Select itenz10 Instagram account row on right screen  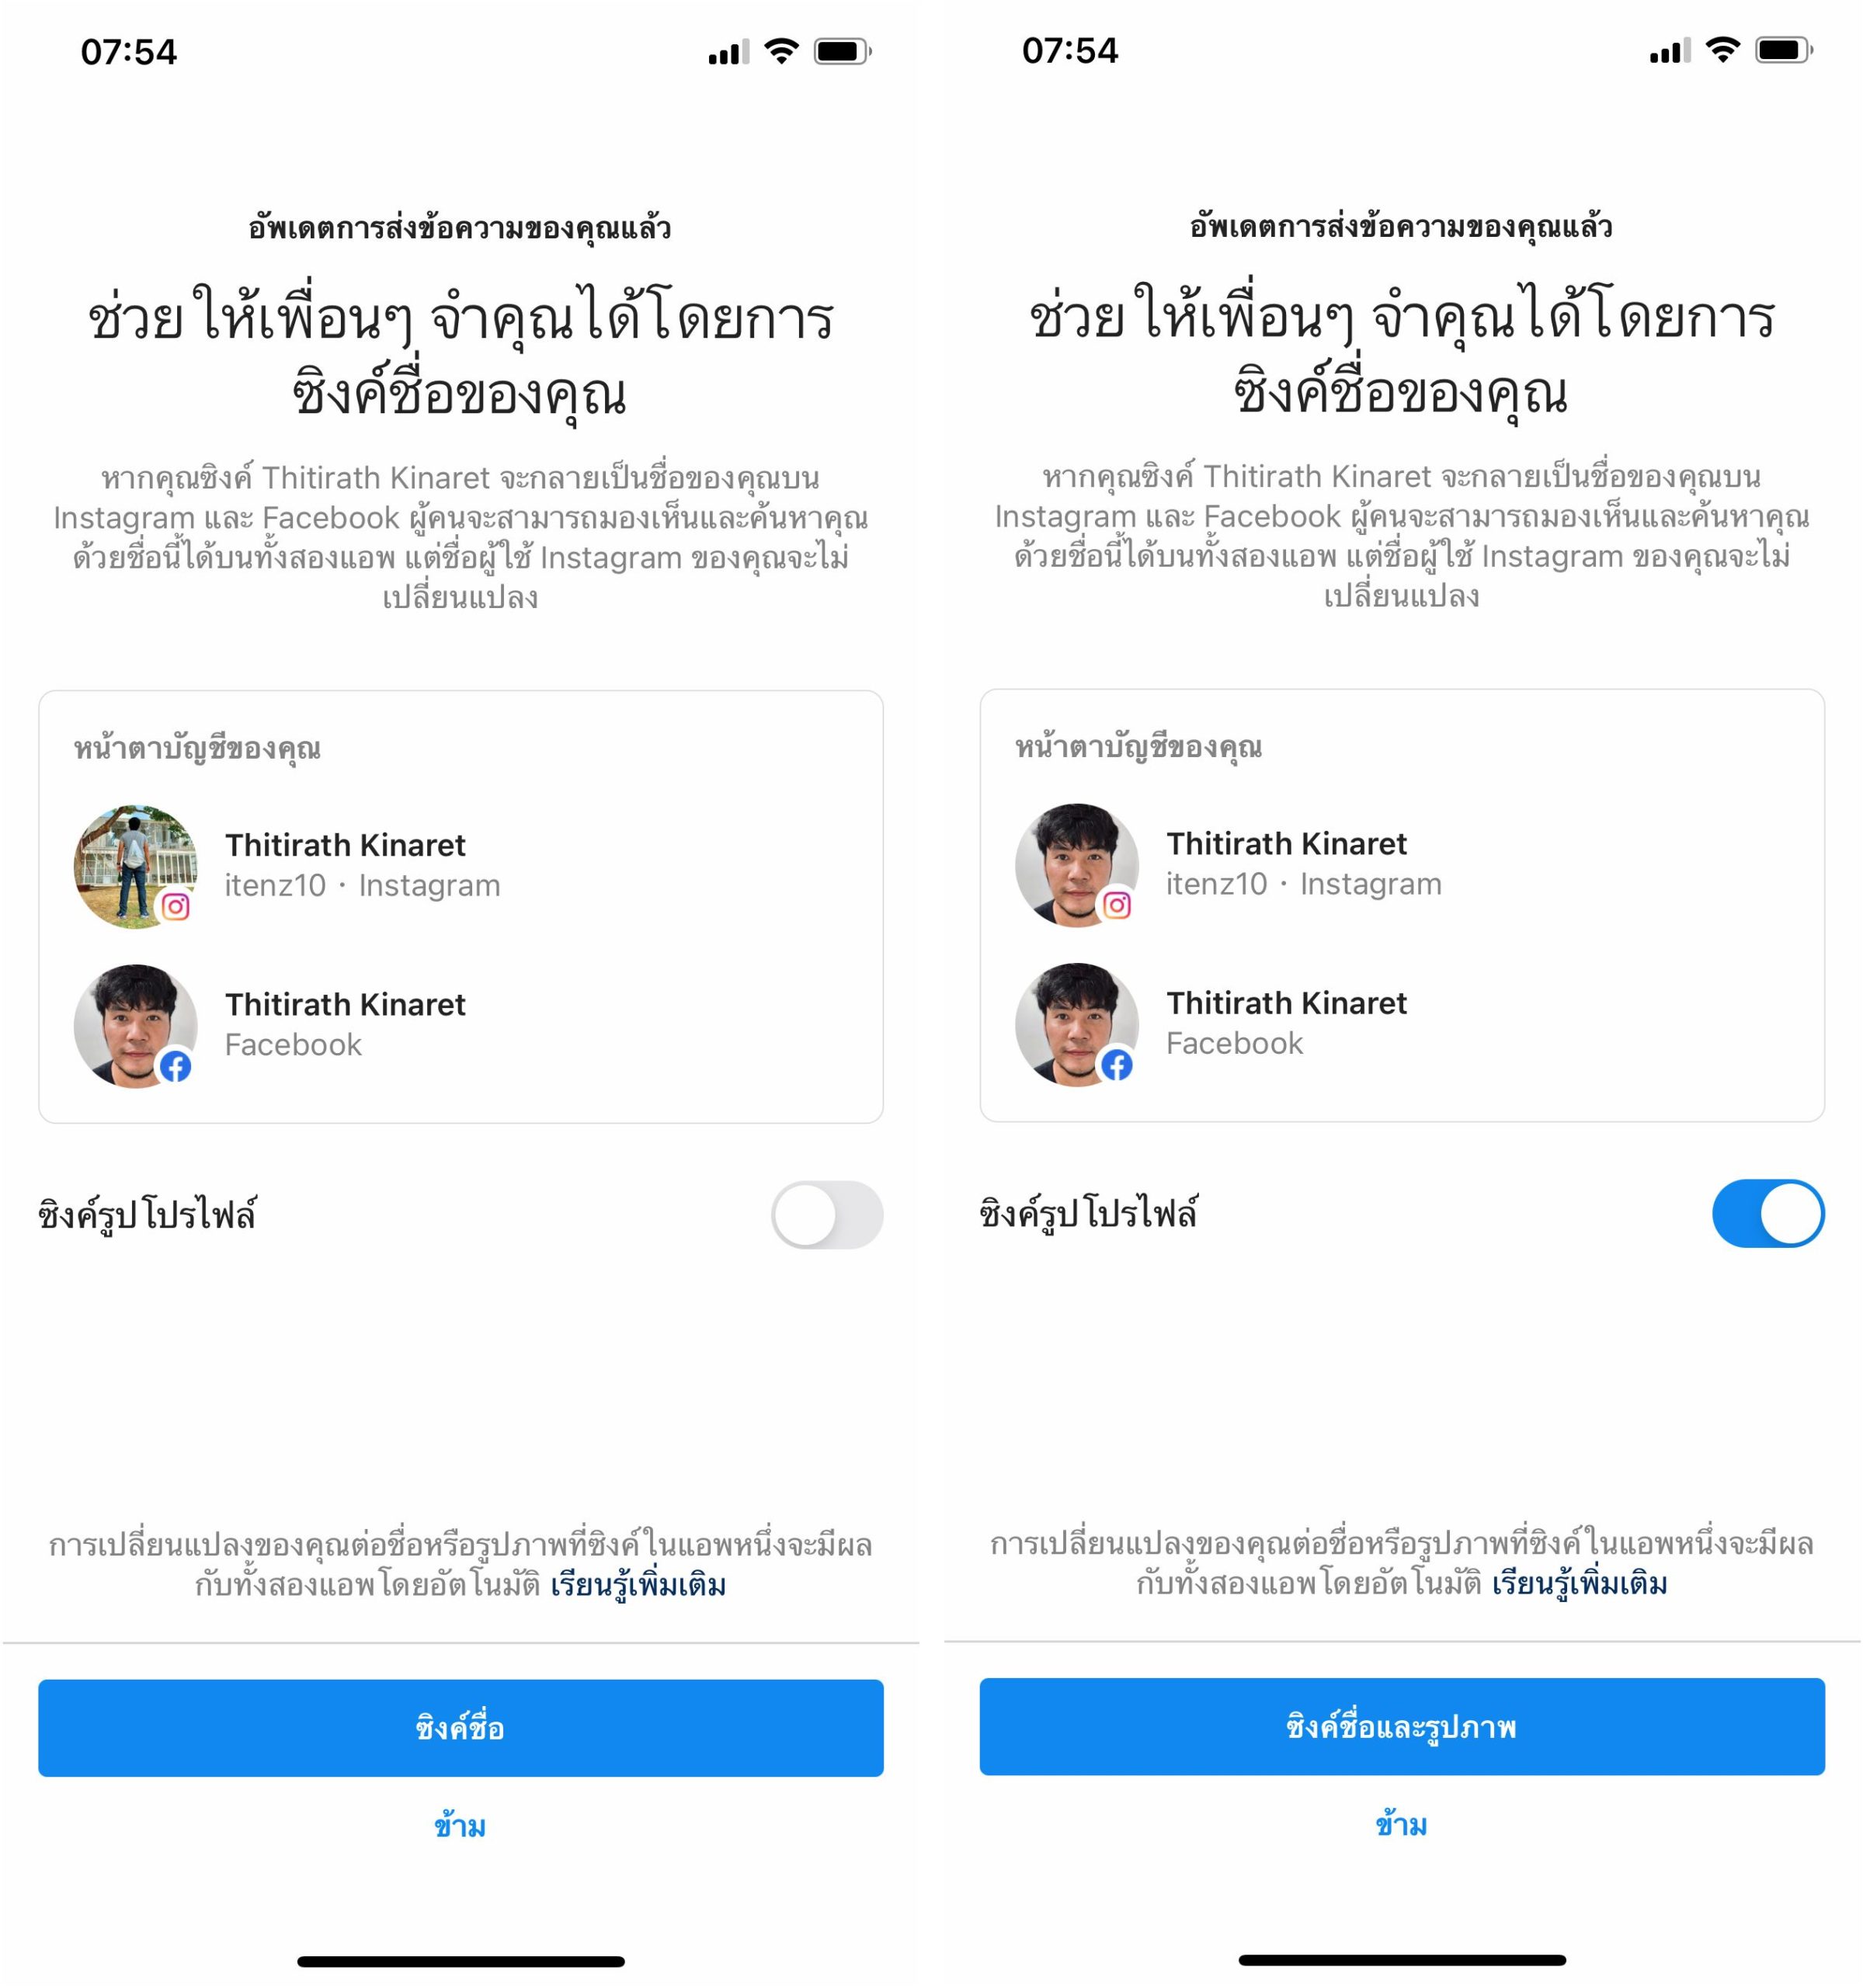(x=1402, y=865)
